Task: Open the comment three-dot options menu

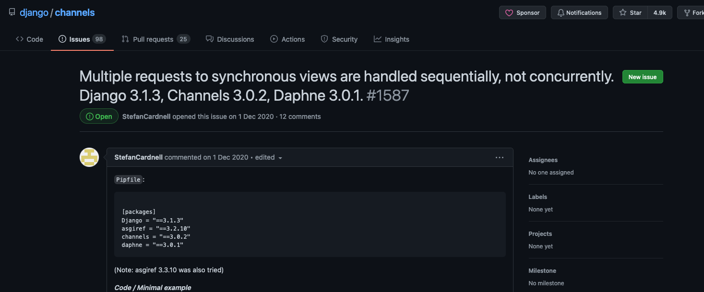Action: click(x=500, y=157)
